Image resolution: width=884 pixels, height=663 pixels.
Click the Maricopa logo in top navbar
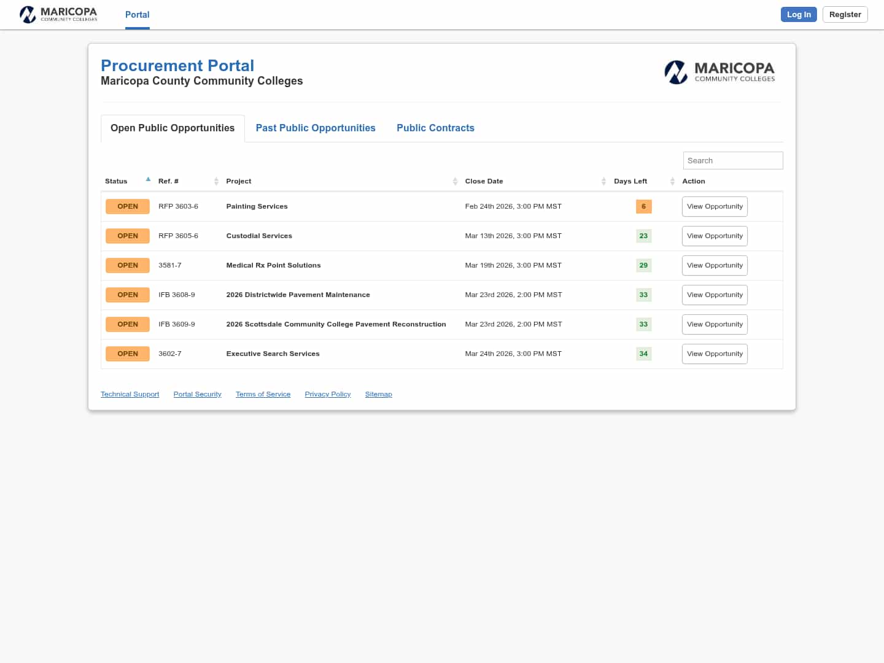pyautogui.click(x=58, y=14)
